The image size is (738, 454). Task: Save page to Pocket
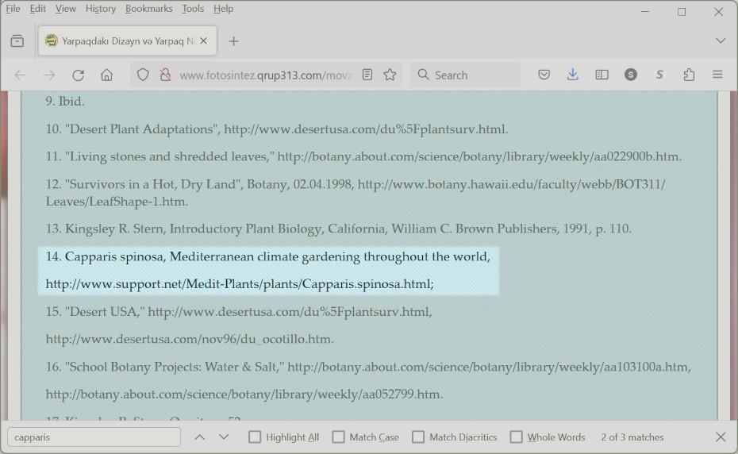click(x=544, y=75)
